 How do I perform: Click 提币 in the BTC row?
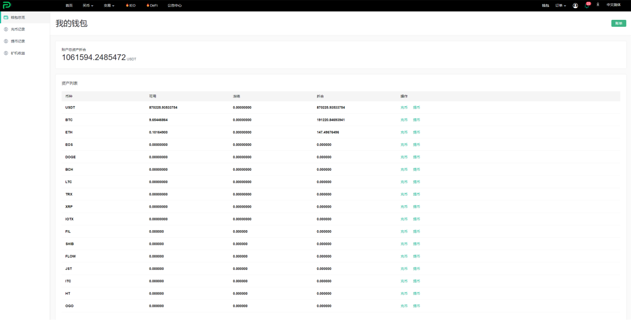point(417,120)
